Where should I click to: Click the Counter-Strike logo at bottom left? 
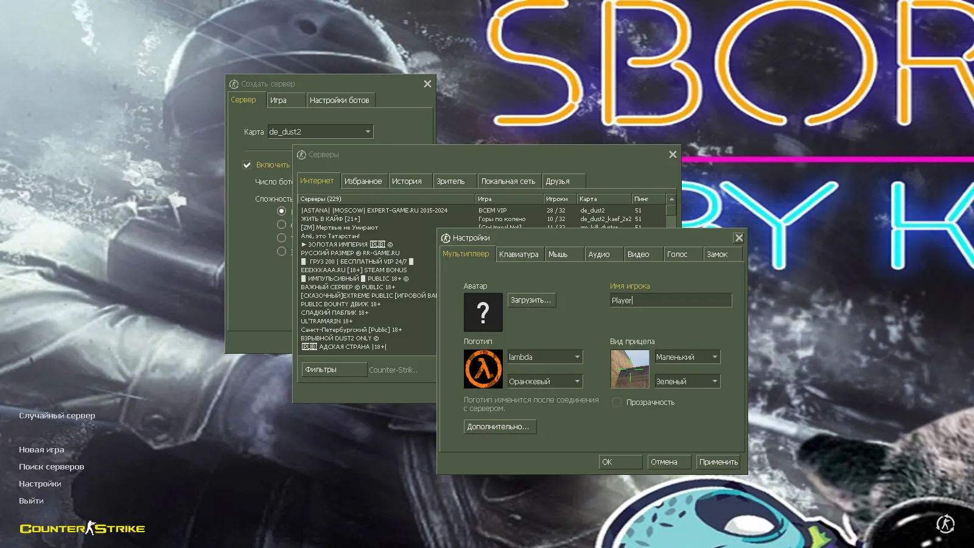click(x=82, y=529)
